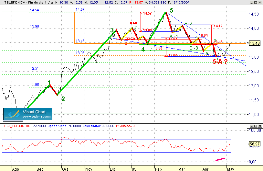Image resolution: width=263 pixels, height=171 pixels.
Task: Click the green 'B -2' wave label
Action: click(188, 23)
